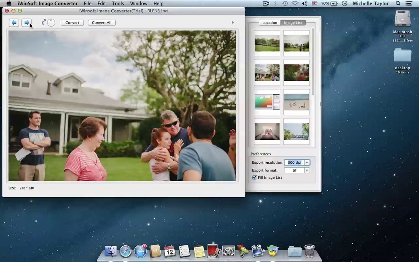Image resolution: width=419 pixels, height=262 pixels.
Task: Go to the previous image with back arrow
Action: (x=14, y=23)
